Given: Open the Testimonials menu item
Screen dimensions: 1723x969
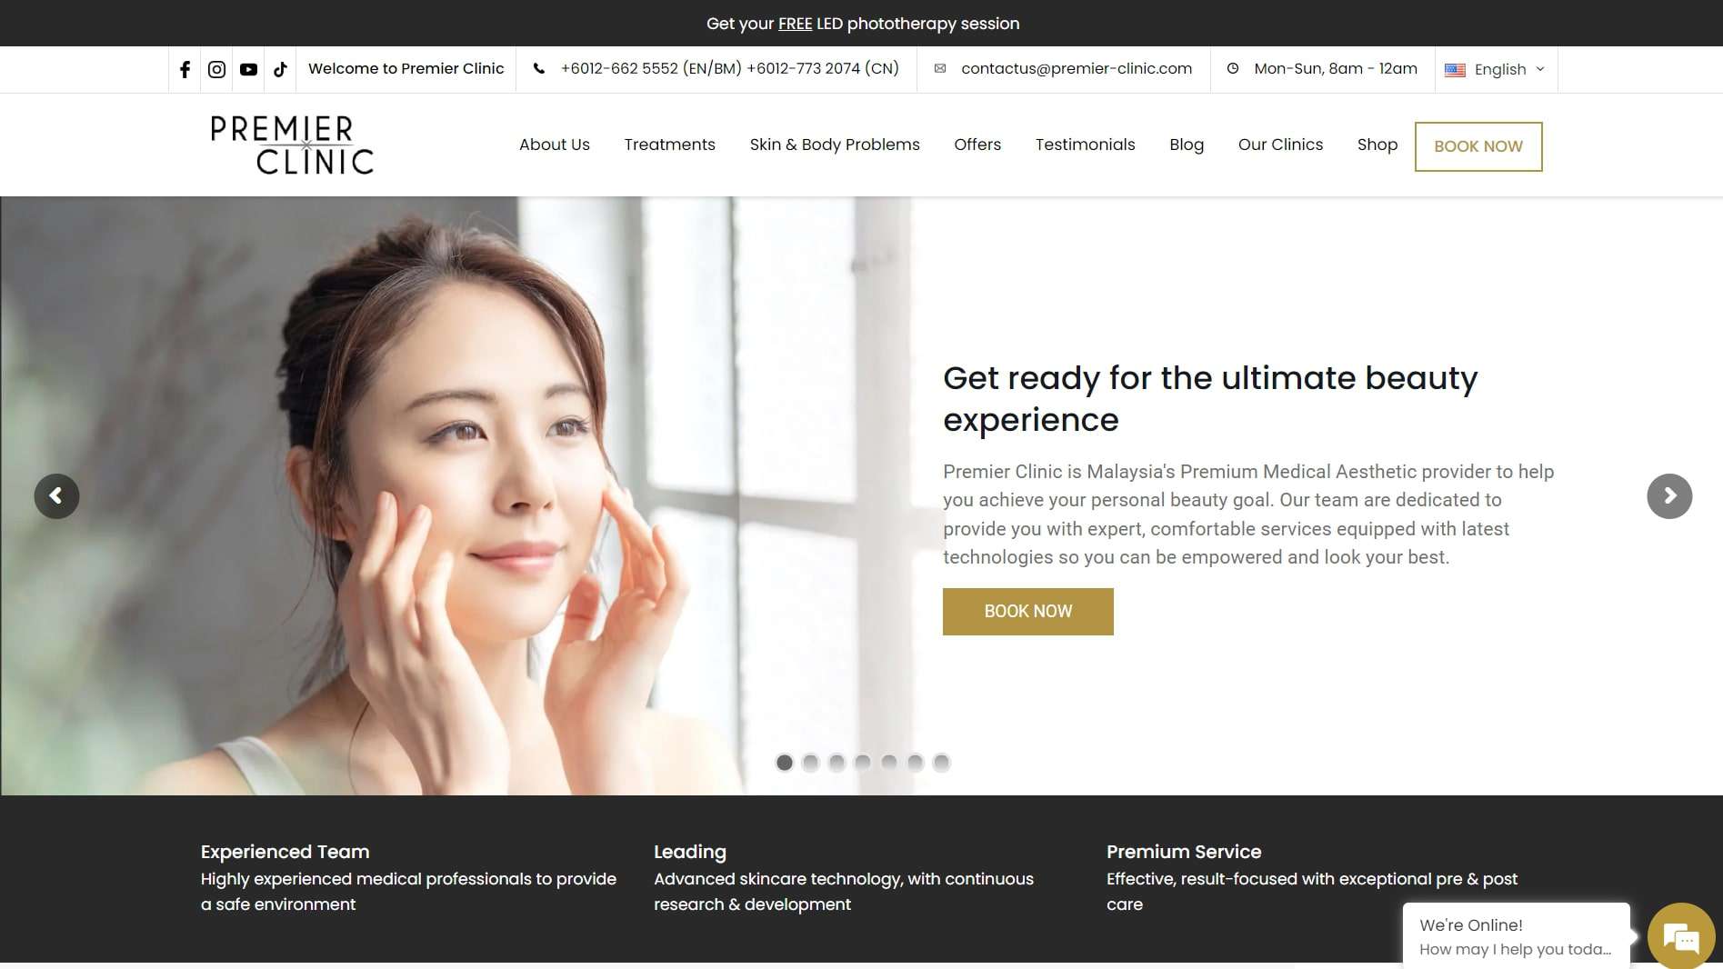Looking at the screenshot, I should (x=1086, y=145).
